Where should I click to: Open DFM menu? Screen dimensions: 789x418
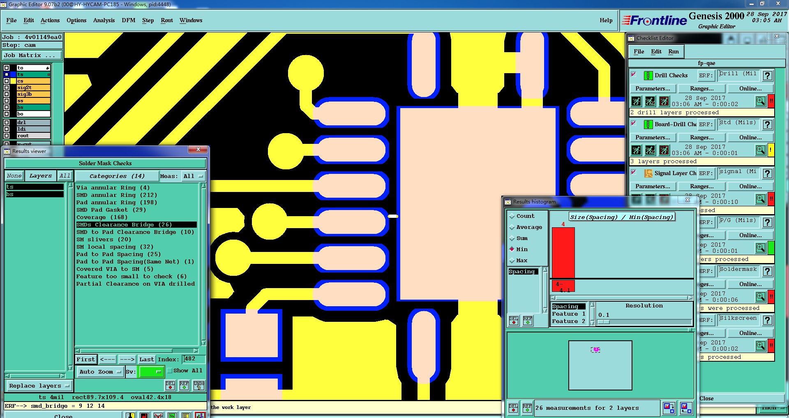(129, 20)
